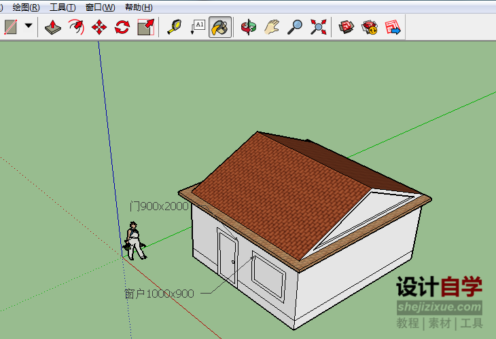Select the Push/Pull tool

point(53,27)
